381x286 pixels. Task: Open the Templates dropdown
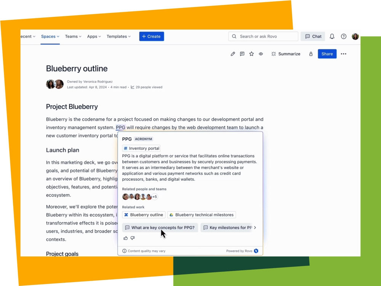pyautogui.click(x=118, y=37)
